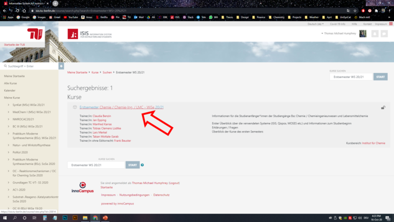The height and width of the screenshot is (222, 394).
Task: Open Frank Beuster's profile link
Action: tap(123, 141)
